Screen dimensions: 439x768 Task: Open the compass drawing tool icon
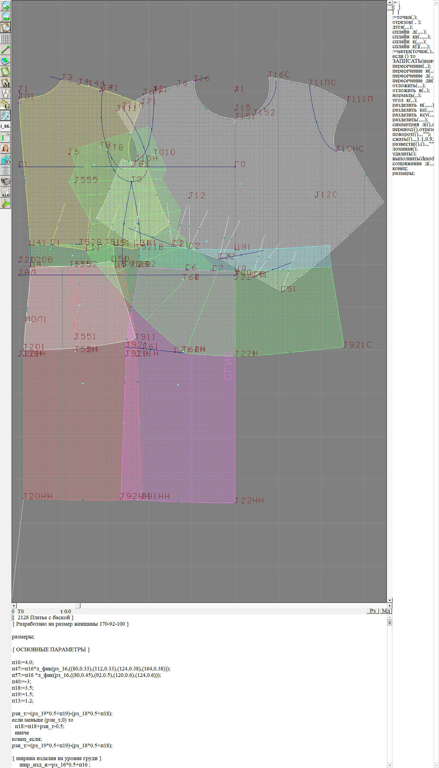tap(5, 94)
